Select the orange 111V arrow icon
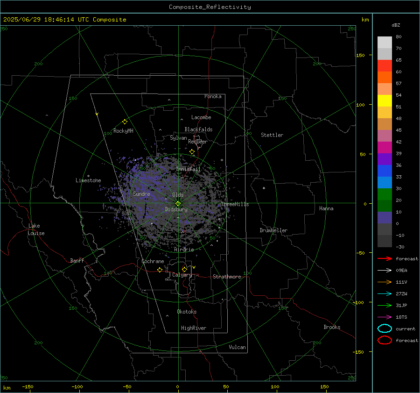Screen dimensions: 420x393 tap(385, 282)
